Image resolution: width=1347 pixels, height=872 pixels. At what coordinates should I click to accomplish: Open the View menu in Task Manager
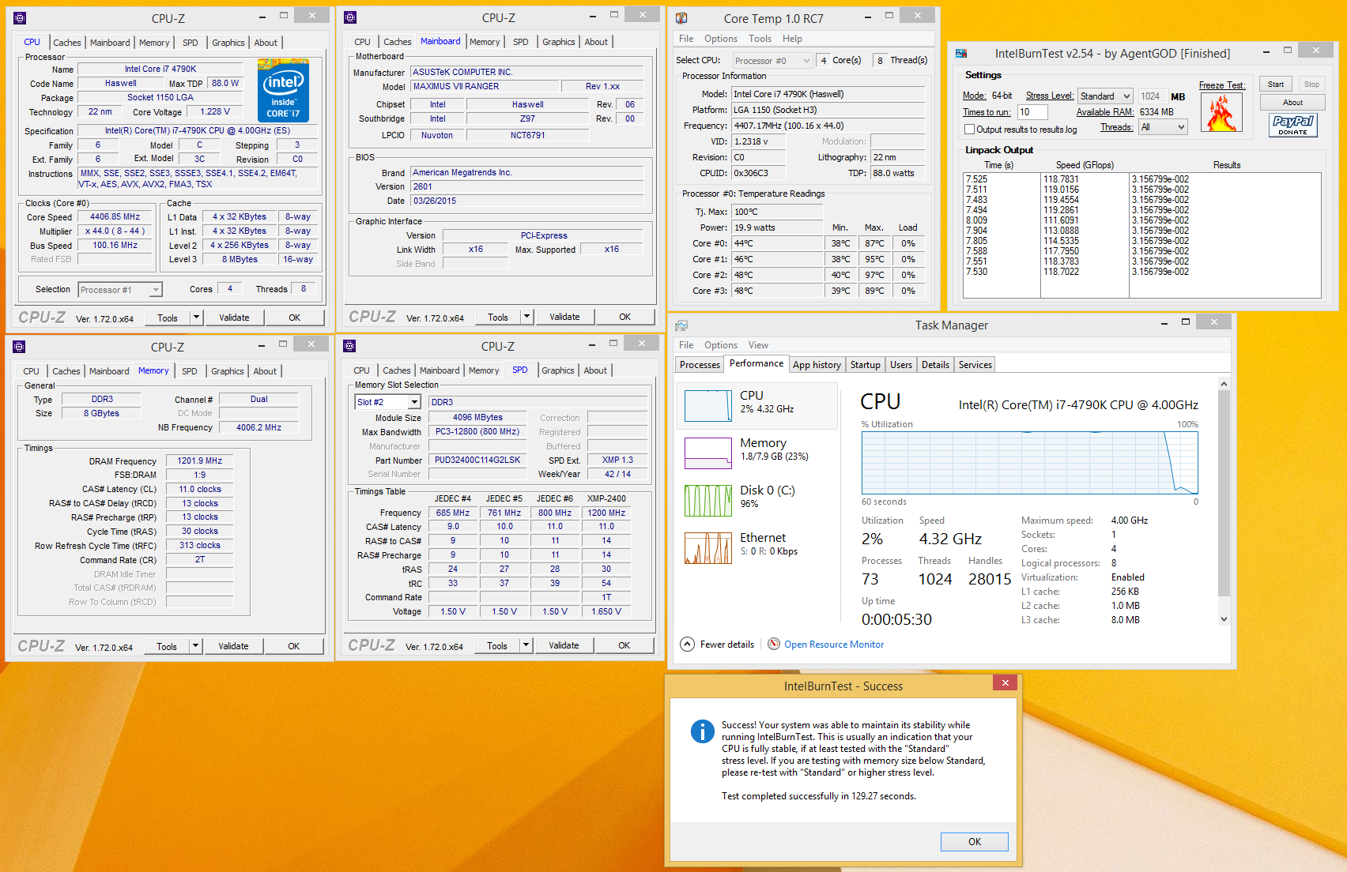(758, 345)
